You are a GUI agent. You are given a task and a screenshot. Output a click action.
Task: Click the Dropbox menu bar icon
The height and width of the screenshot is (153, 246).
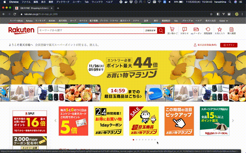coord(131,2)
